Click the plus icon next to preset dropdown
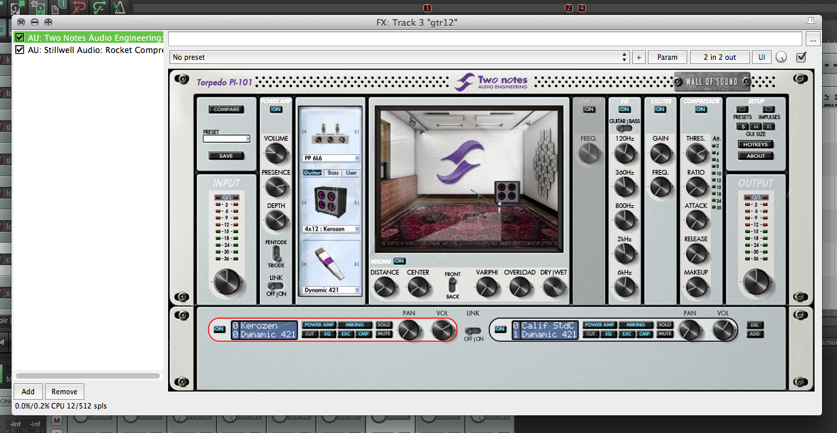 638,57
